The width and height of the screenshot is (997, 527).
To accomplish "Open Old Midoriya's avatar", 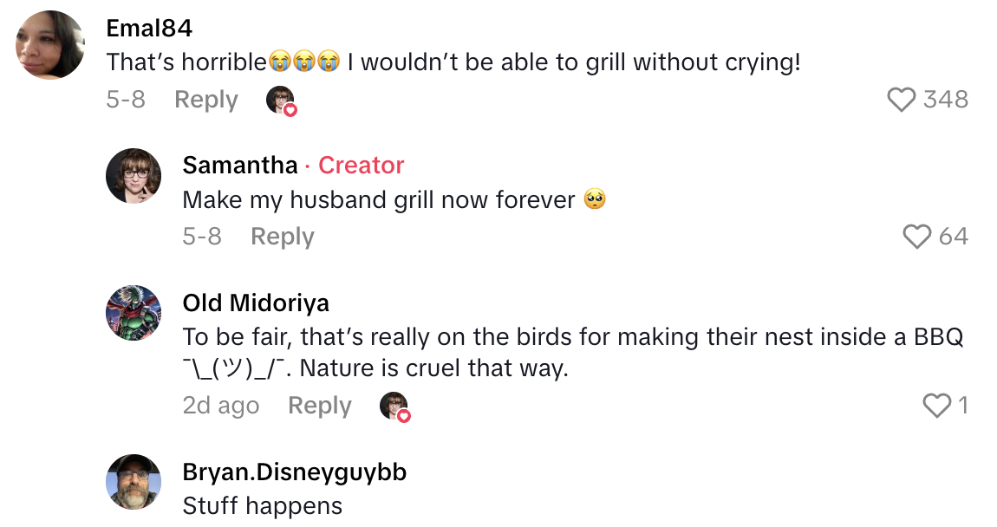I will (x=134, y=313).
